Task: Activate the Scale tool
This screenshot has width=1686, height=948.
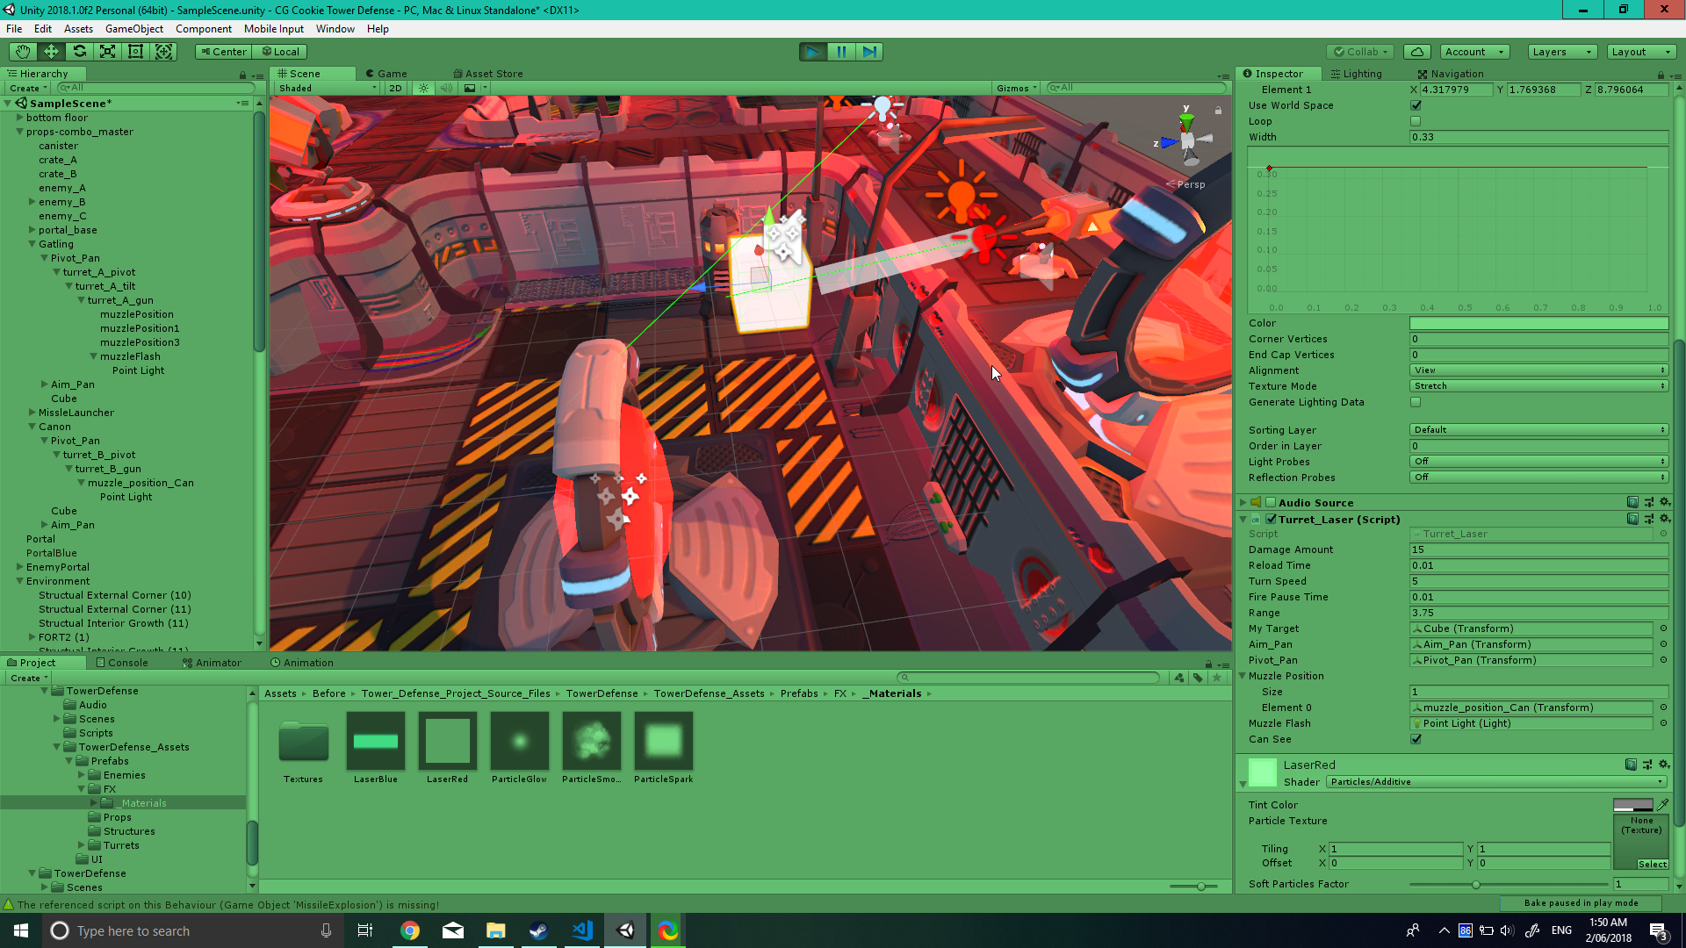Action: point(107,51)
